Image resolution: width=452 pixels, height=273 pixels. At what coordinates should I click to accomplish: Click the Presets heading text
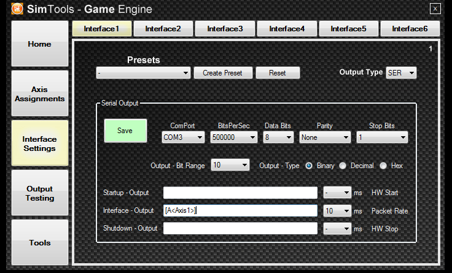pos(143,60)
